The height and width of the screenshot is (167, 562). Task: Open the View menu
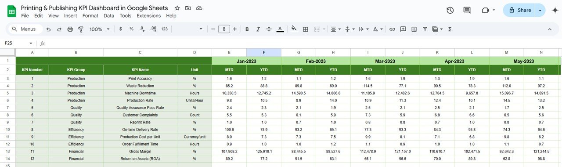[54, 15]
